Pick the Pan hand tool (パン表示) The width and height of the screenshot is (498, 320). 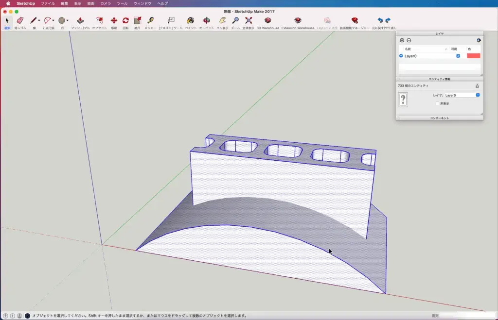222,20
